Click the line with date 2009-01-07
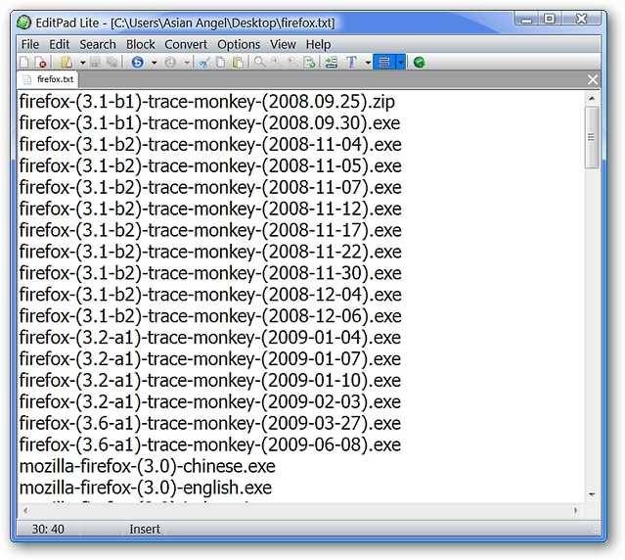Screen dimensions: 625x560 pyautogui.click(x=209, y=359)
